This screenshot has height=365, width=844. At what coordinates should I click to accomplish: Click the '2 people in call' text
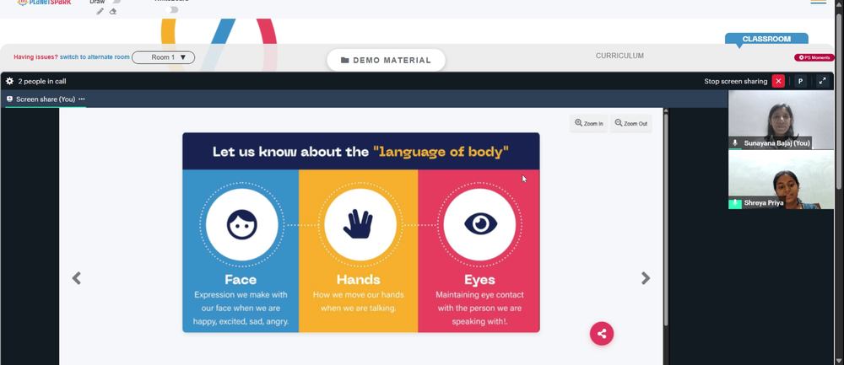tap(42, 81)
